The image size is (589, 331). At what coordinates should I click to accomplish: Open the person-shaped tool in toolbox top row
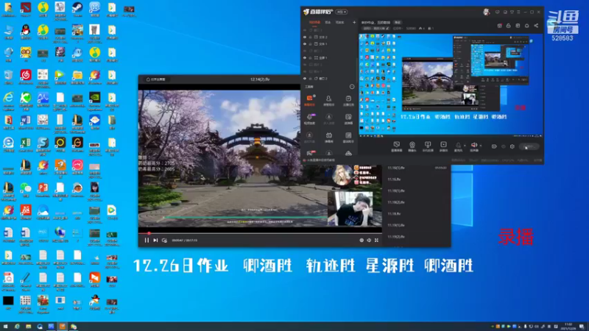click(x=328, y=101)
